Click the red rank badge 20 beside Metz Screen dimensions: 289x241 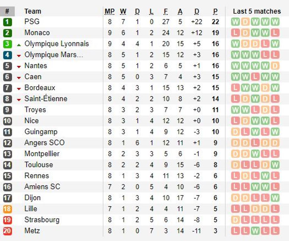tap(8, 231)
